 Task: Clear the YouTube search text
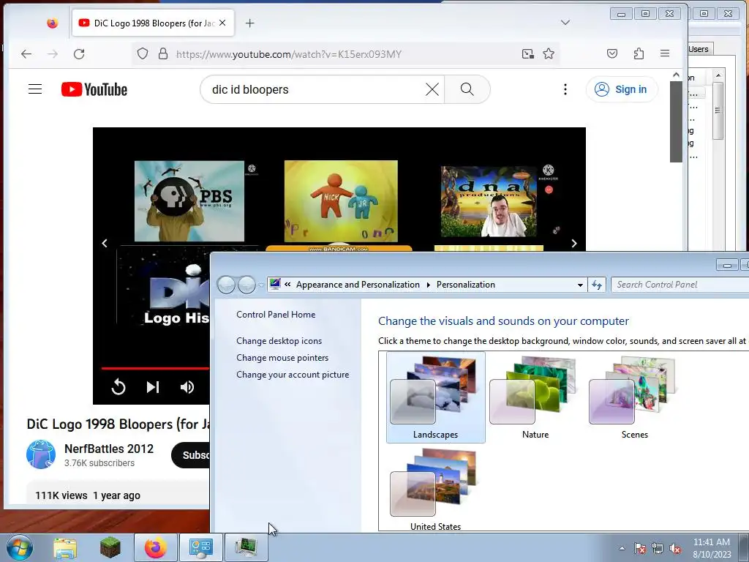tap(432, 89)
